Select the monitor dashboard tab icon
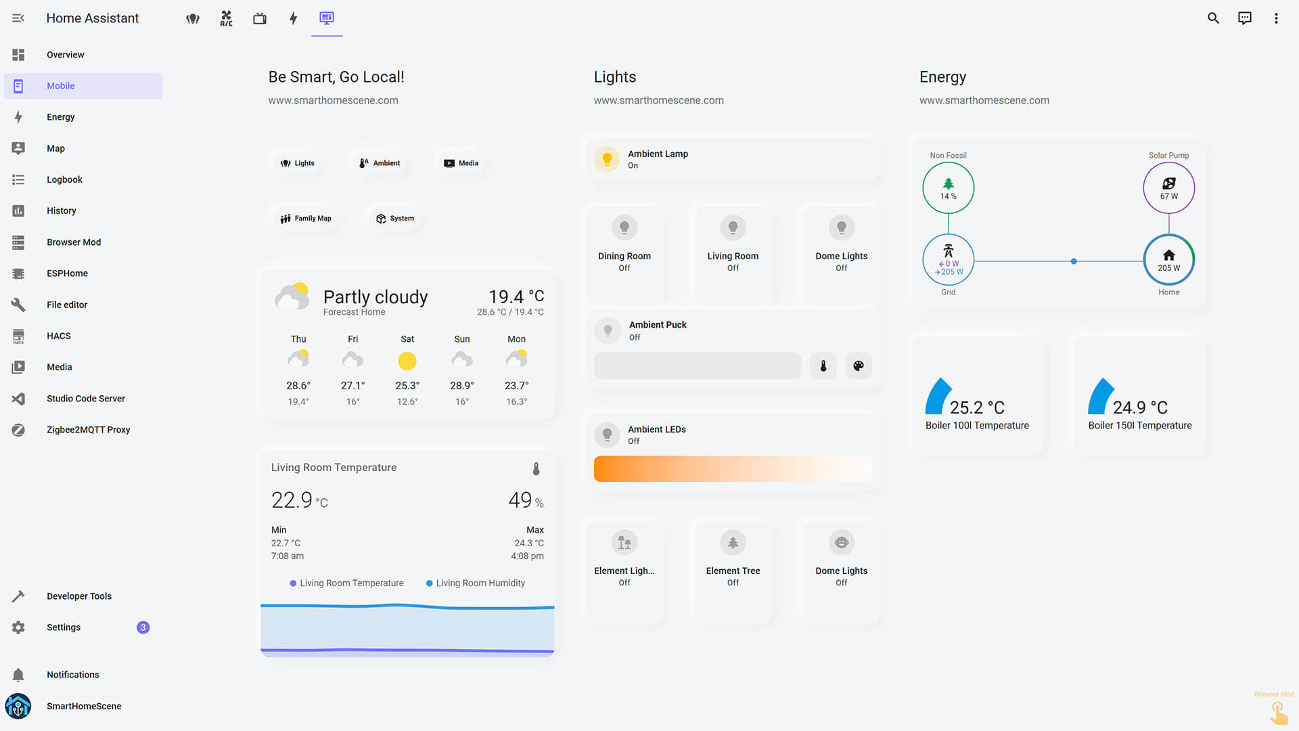The width and height of the screenshot is (1299, 731). (x=327, y=18)
